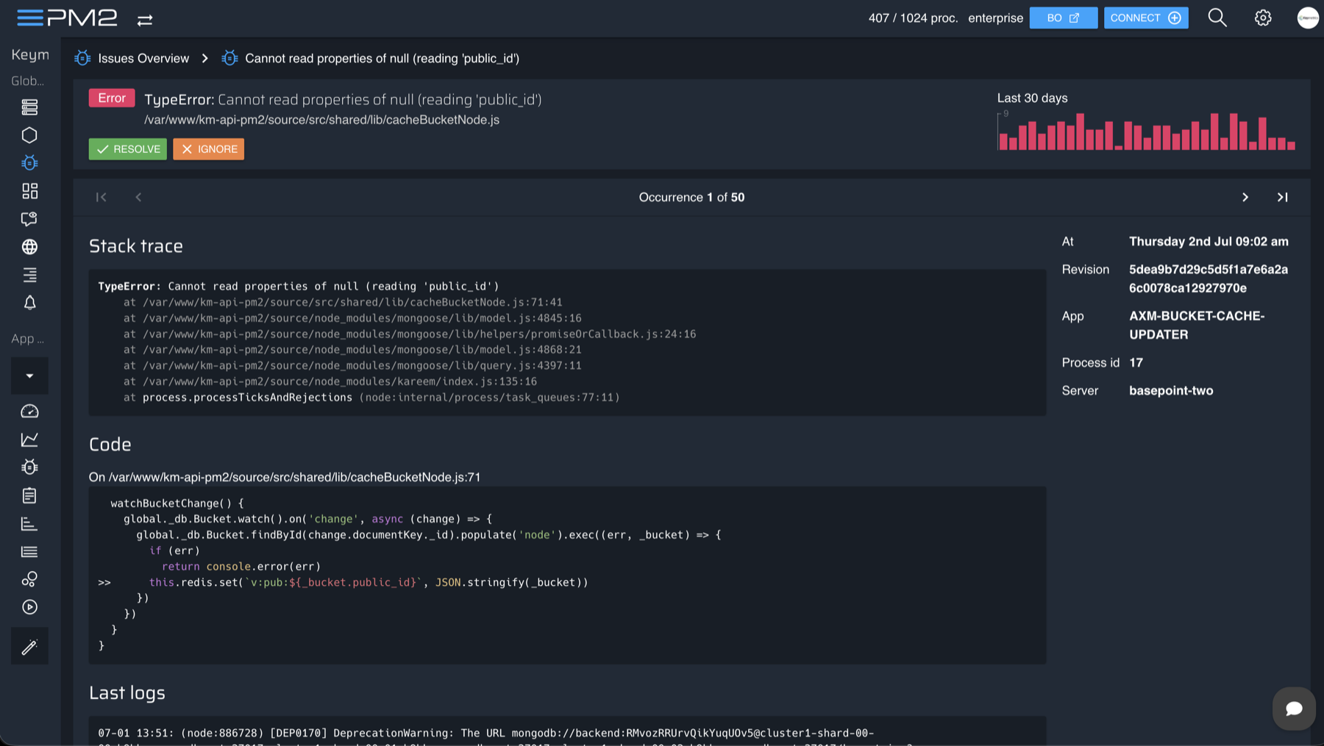Click the "enterprise" plan label
This screenshot has width=1324, height=746.
click(x=995, y=18)
